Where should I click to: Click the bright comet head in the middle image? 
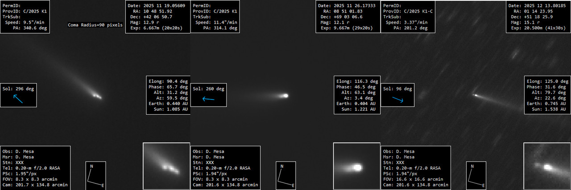[285, 95]
